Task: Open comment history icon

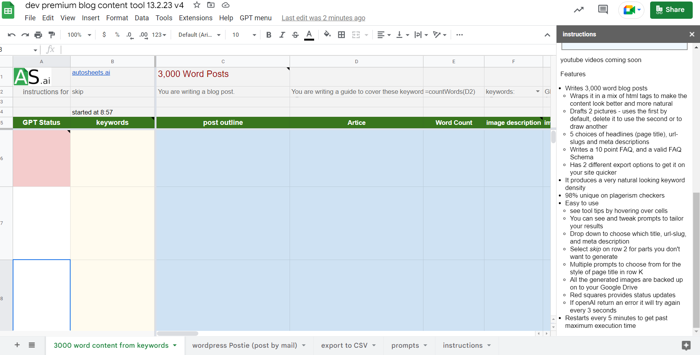Action: click(603, 10)
